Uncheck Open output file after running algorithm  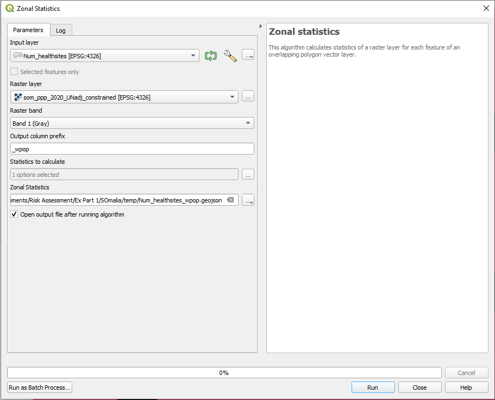[x=14, y=214]
